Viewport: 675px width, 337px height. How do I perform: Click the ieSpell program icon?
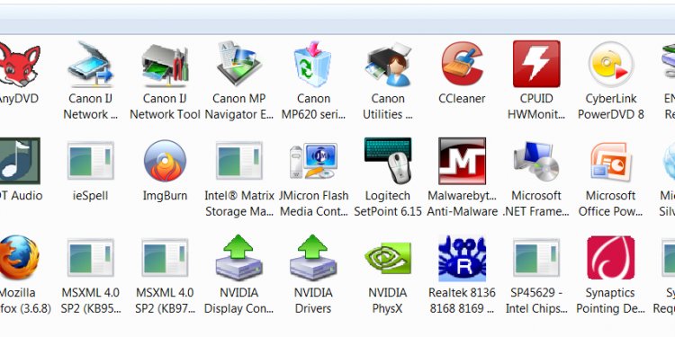coord(90,161)
